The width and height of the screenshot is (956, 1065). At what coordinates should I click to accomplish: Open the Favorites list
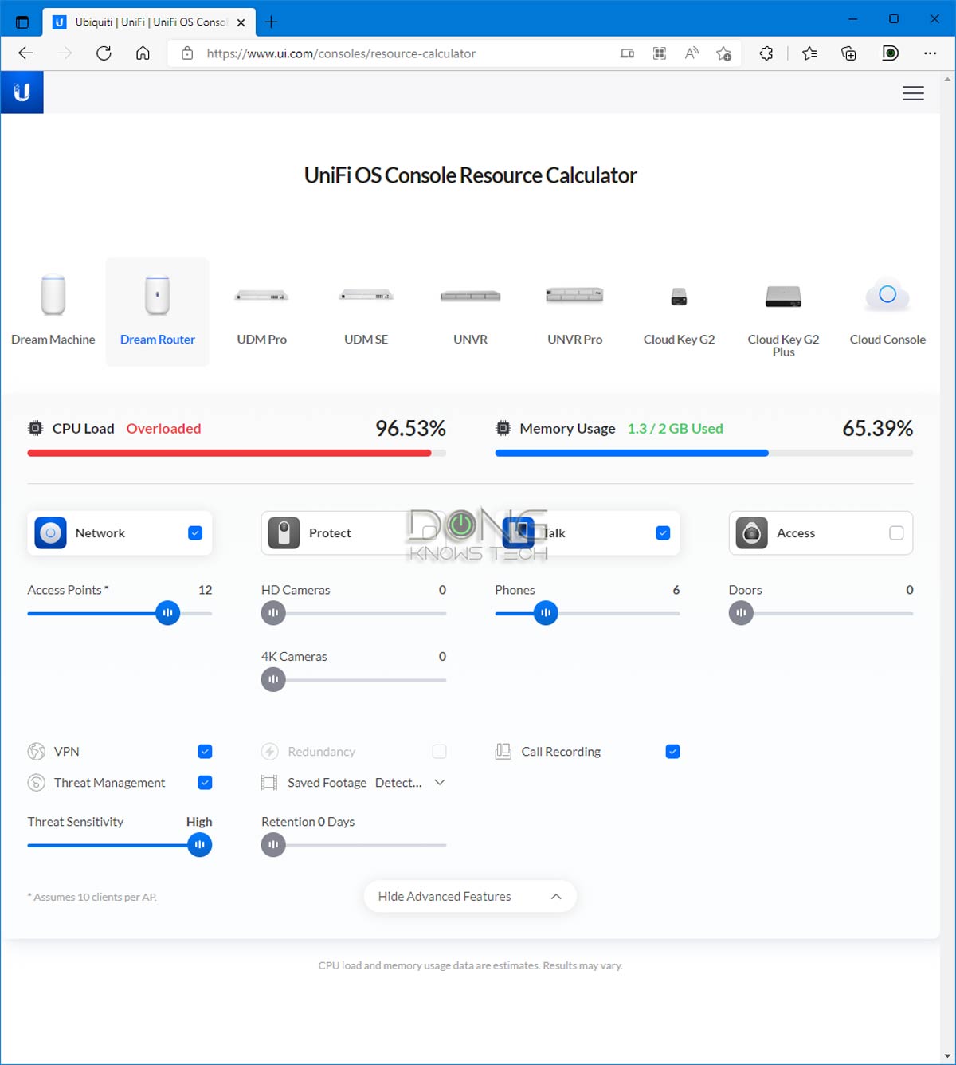coord(809,53)
